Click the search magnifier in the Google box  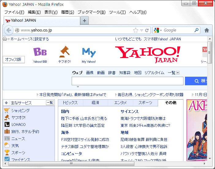(197, 30)
